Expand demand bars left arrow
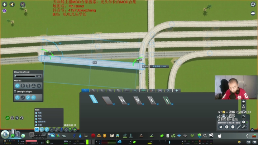The width and height of the screenshot is (258, 145). tap(97, 141)
